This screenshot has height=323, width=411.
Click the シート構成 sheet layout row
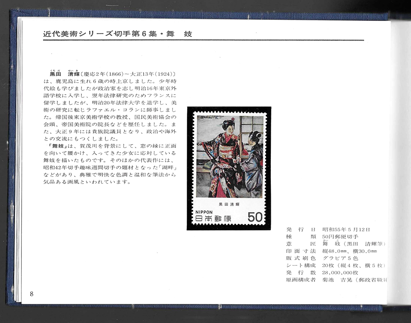[336, 265]
